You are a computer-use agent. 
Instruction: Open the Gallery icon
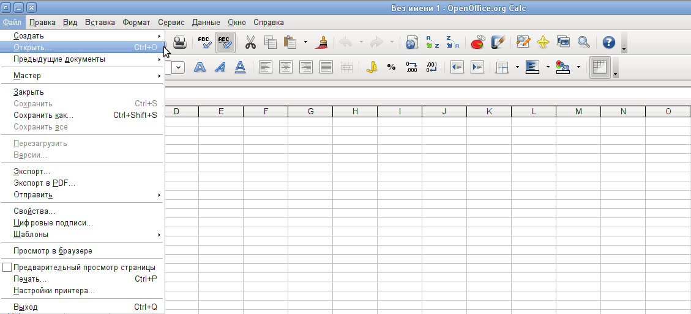(x=563, y=42)
